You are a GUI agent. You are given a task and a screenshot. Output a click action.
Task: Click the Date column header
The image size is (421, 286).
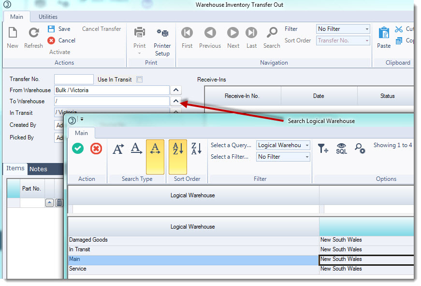319,96
